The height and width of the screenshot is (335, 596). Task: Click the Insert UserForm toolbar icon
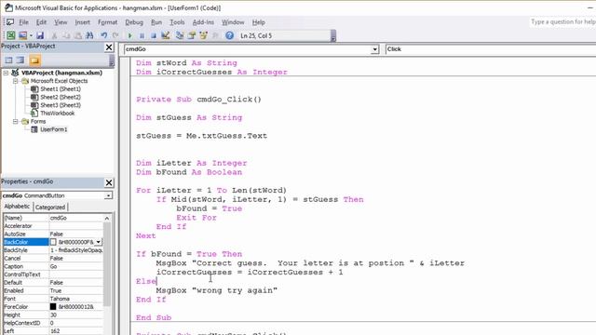[x=22, y=35]
